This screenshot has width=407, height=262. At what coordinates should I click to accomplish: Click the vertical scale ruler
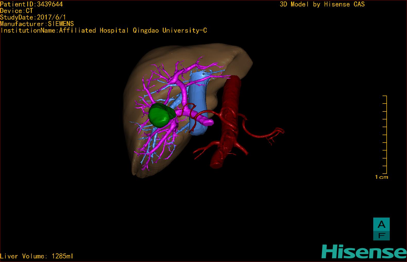[x=385, y=135]
